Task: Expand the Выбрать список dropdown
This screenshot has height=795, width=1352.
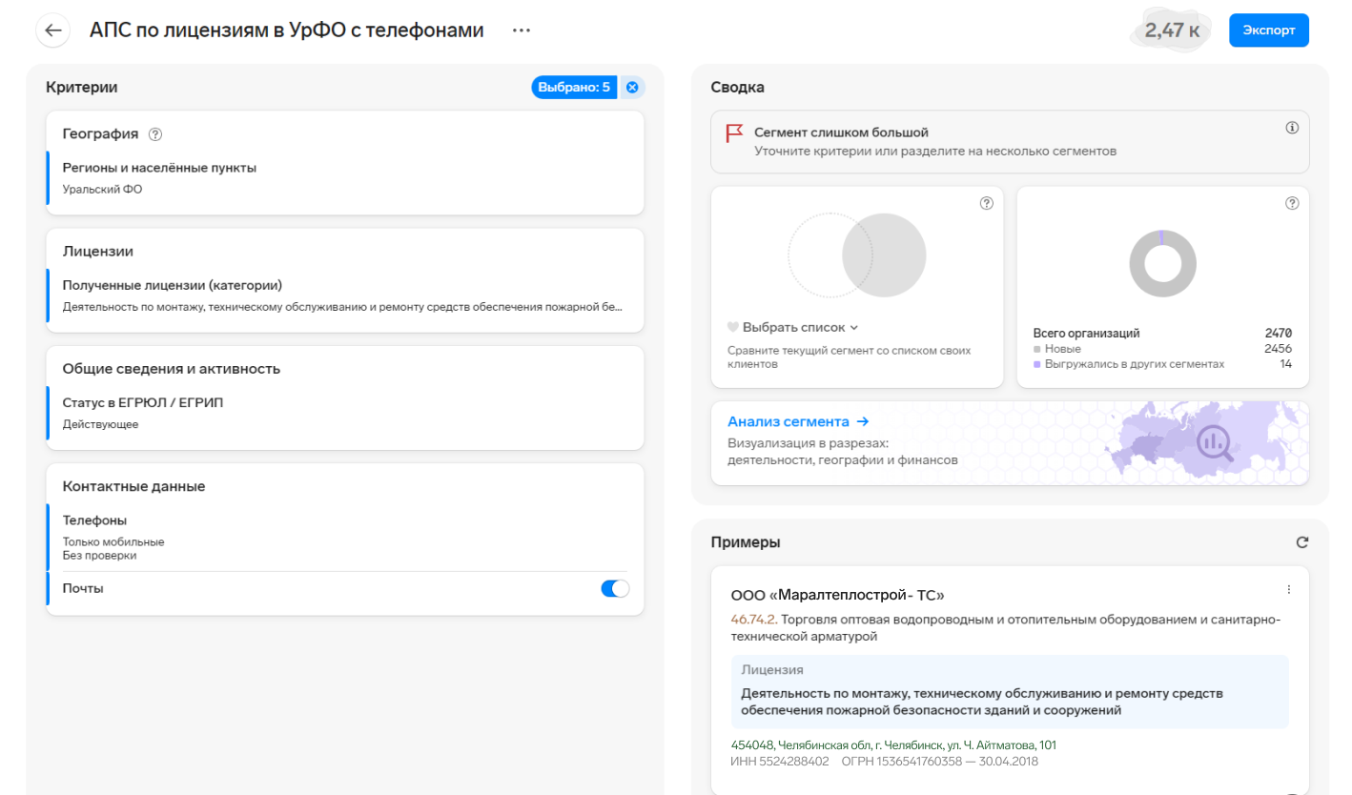Action: pos(793,327)
